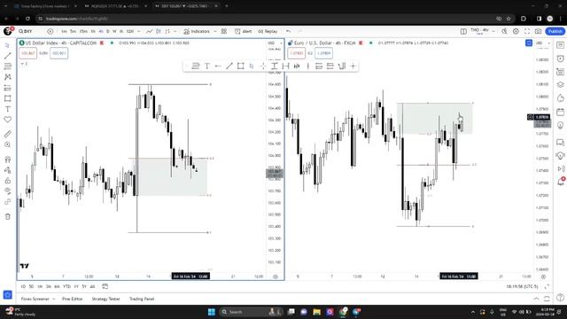This screenshot has width=567, height=319.
Task: Open the Forex Screener tab
Action: (35, 299)
